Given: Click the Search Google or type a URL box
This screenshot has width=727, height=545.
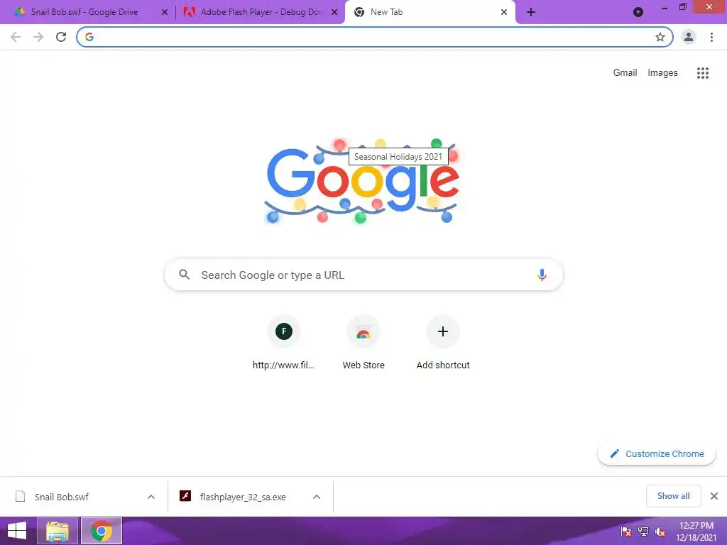Looking at the screenshot, I should pyautogui.click(x=363, y=275).
